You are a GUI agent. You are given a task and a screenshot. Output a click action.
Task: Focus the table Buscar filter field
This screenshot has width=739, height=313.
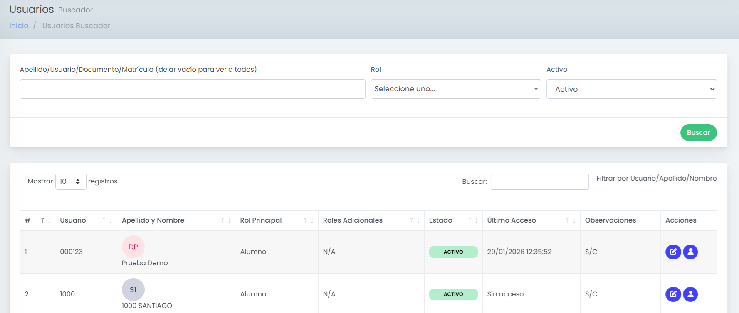click(539, 181)
